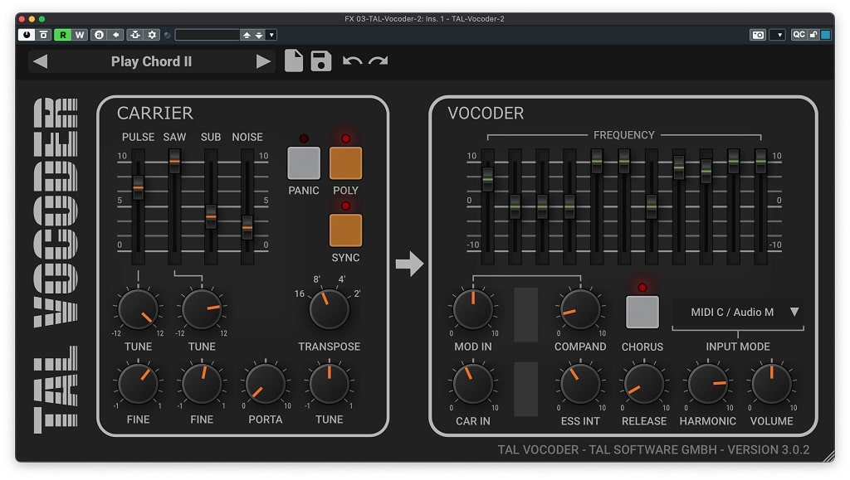Toggle the plugin bypass power button
This screenshot has width=850, height=480.
(x=26, y=35)
